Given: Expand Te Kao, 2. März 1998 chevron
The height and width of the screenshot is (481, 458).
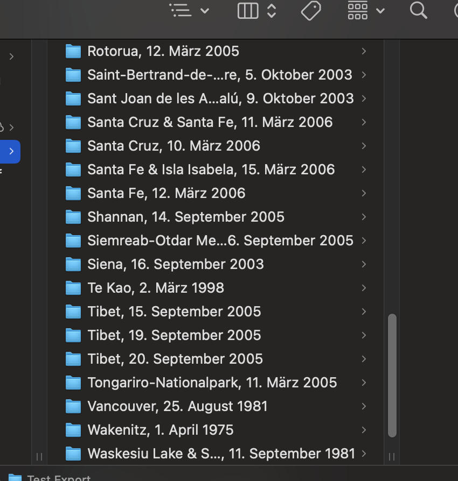Looking at the screenshot, I should [x=364, y=288].
